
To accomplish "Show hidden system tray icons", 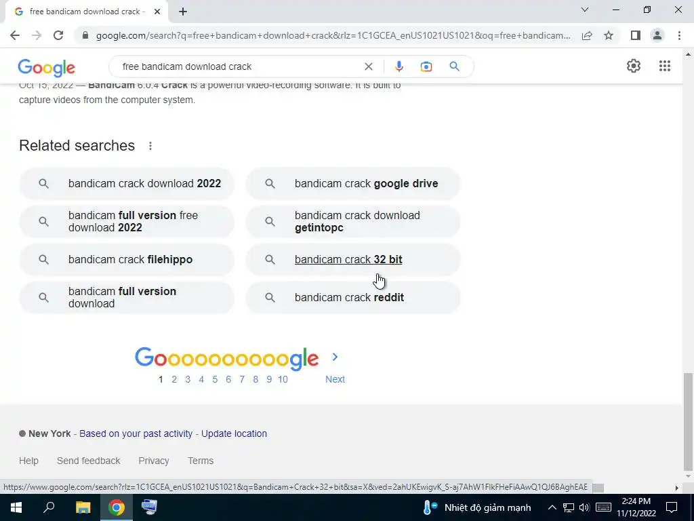I will [x=552, y=507].
